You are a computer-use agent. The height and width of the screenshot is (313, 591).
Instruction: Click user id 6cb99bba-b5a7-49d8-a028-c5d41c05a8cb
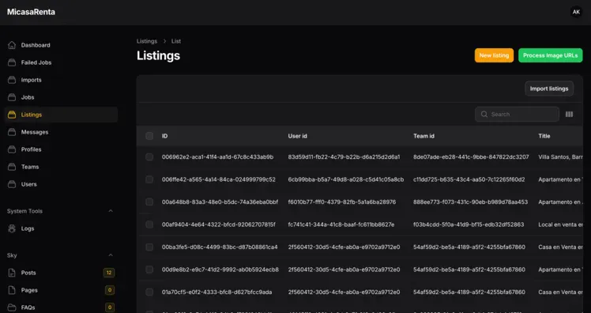click(x=345, y=179)
